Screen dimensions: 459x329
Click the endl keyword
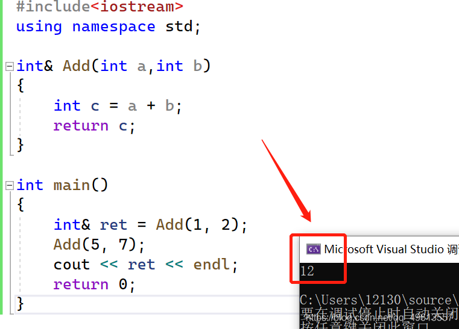pyautogui.click(x=211, y=265)
